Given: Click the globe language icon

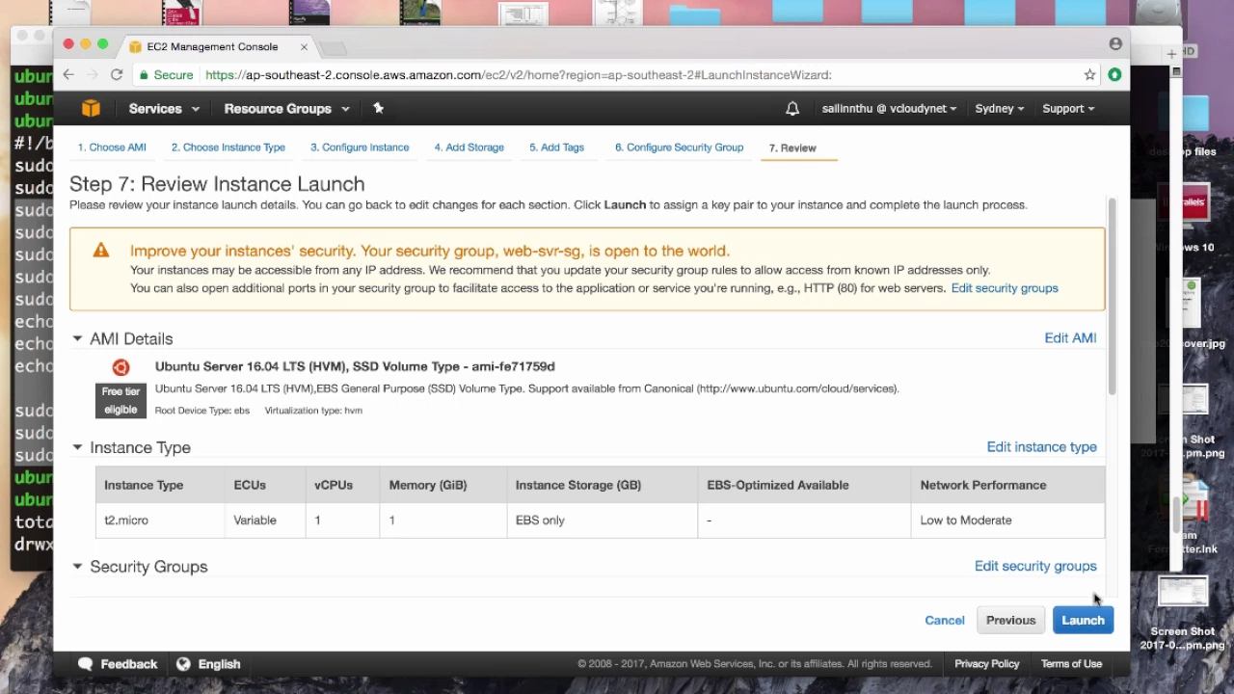Looking at the screenshot, I should coord(183,663).
